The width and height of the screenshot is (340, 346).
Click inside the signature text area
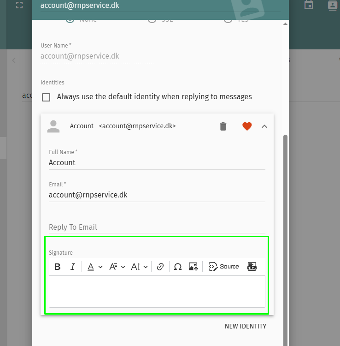click(157, 291)
